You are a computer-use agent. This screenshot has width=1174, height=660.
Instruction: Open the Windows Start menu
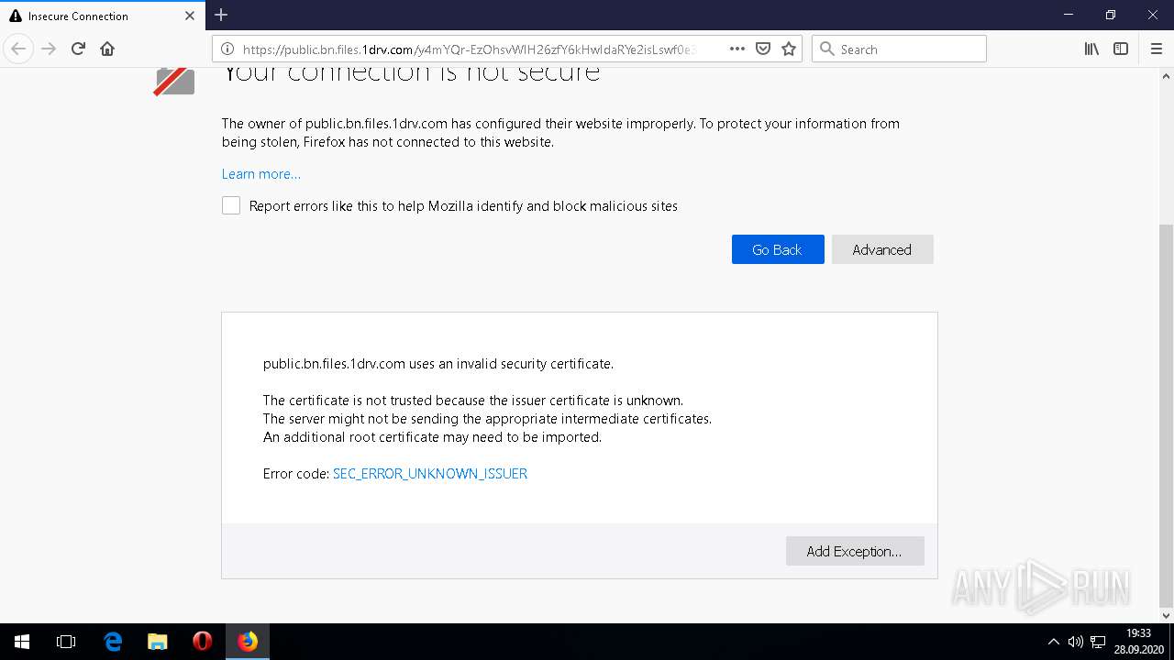click(22, 642)
